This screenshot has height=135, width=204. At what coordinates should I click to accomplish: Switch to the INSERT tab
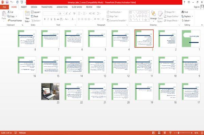[x=24, y=7]
